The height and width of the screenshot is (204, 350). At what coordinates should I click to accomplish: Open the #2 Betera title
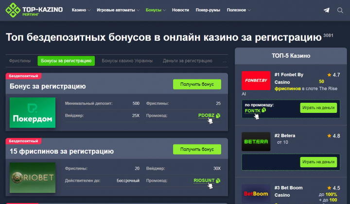click(285, 136)
